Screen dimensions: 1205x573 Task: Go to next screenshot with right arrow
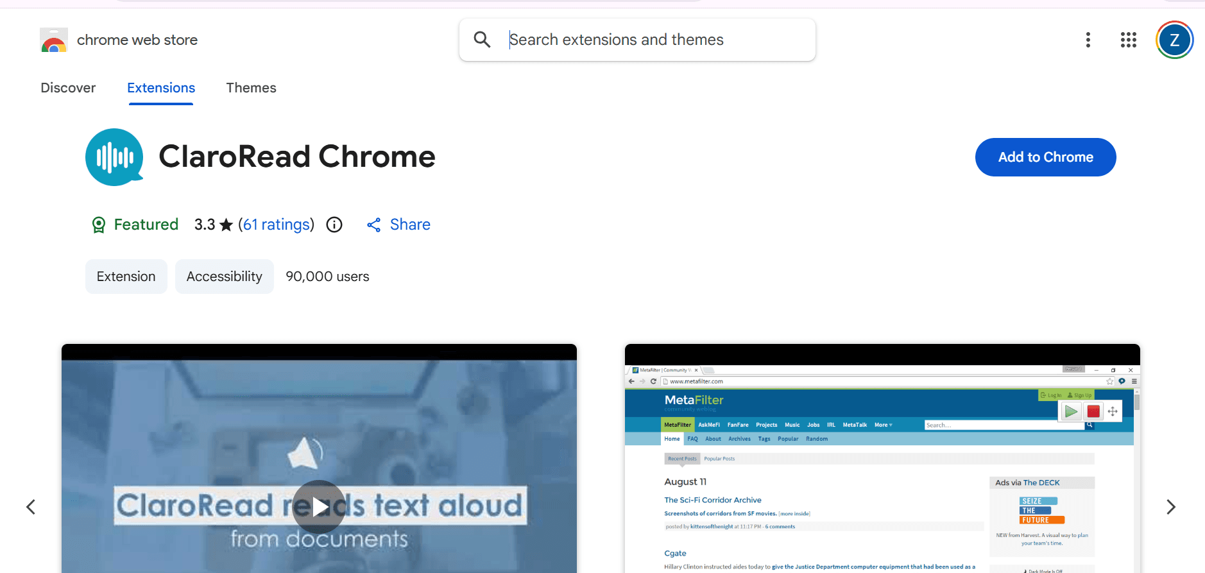pos(1170,507)
